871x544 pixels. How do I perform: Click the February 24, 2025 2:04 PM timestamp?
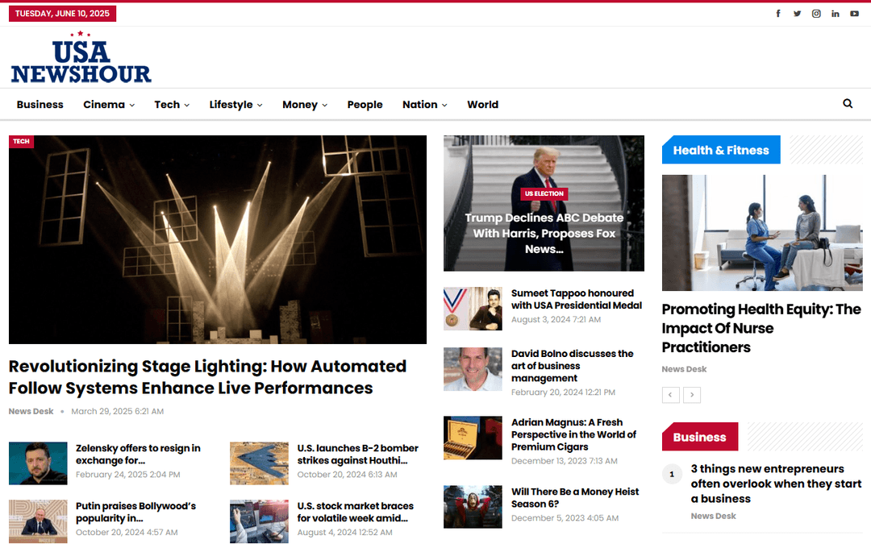(127, 474)
